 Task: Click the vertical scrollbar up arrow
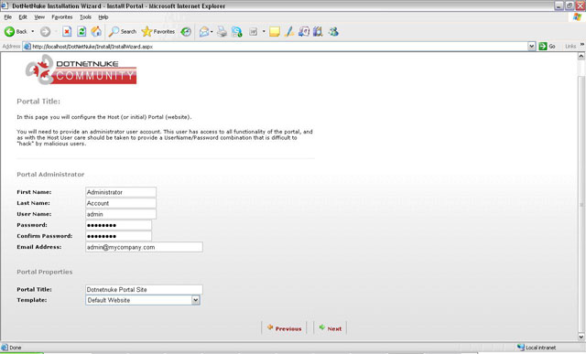pos(581,56)
